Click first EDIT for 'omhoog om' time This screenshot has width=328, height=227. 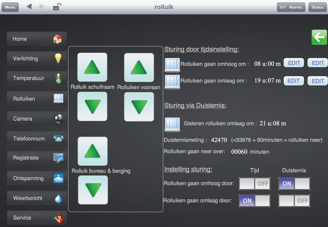tap(294, 63)
